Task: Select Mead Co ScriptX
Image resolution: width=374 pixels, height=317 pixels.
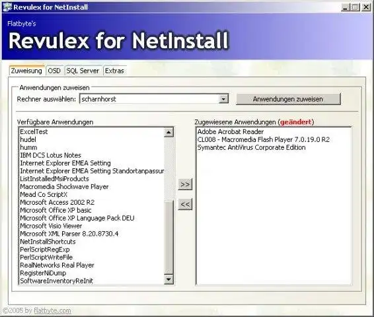Action: [91, 194]
